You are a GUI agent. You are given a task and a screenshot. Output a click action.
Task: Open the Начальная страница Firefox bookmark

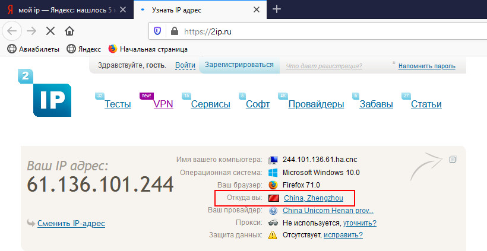click(x=148, y=49)
